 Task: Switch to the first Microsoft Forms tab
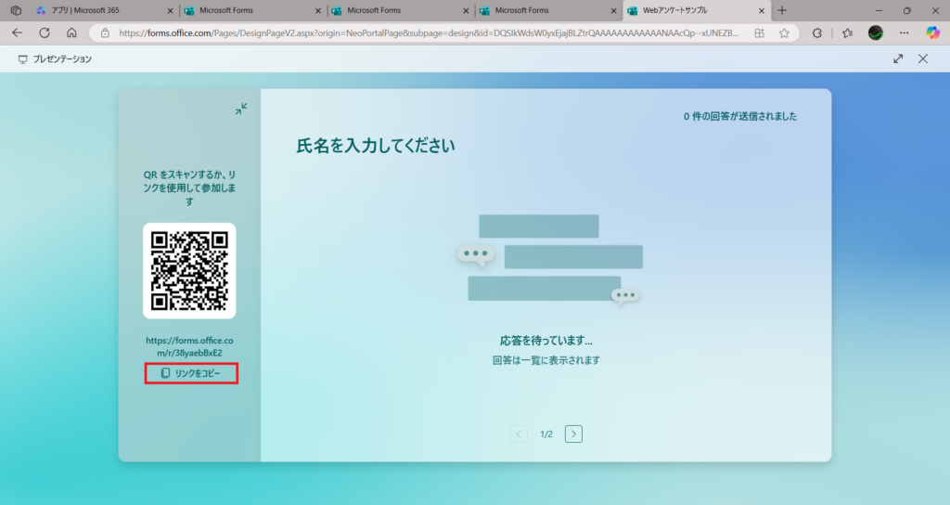(x=253, y=10)
